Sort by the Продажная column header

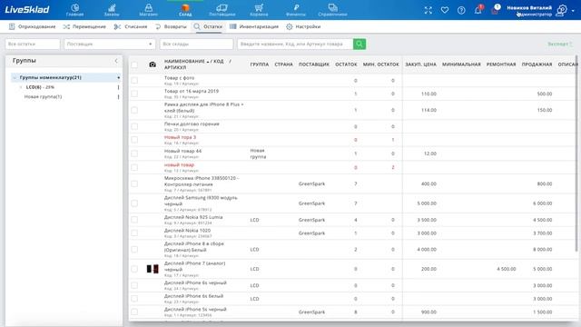[537, 64]
